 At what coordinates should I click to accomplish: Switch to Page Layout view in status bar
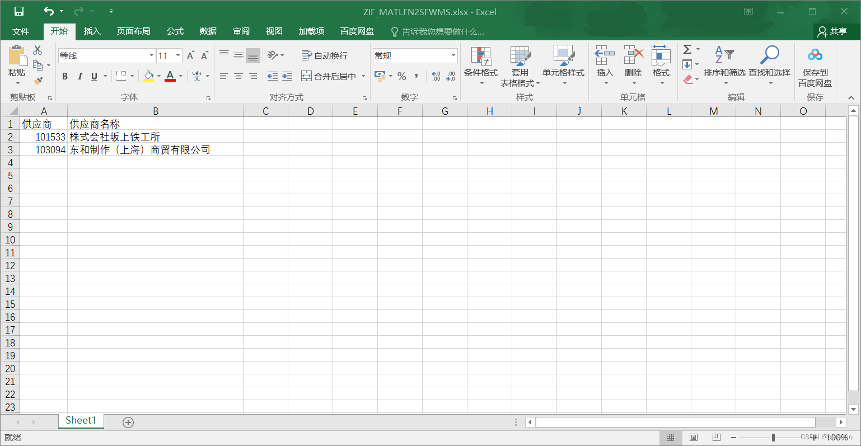click(694, 438)
